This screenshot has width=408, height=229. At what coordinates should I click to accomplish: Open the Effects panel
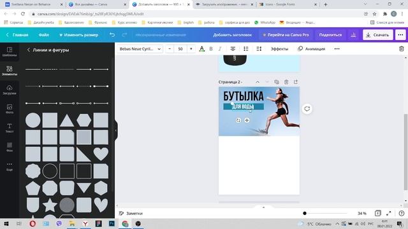(x=279, y=49)
